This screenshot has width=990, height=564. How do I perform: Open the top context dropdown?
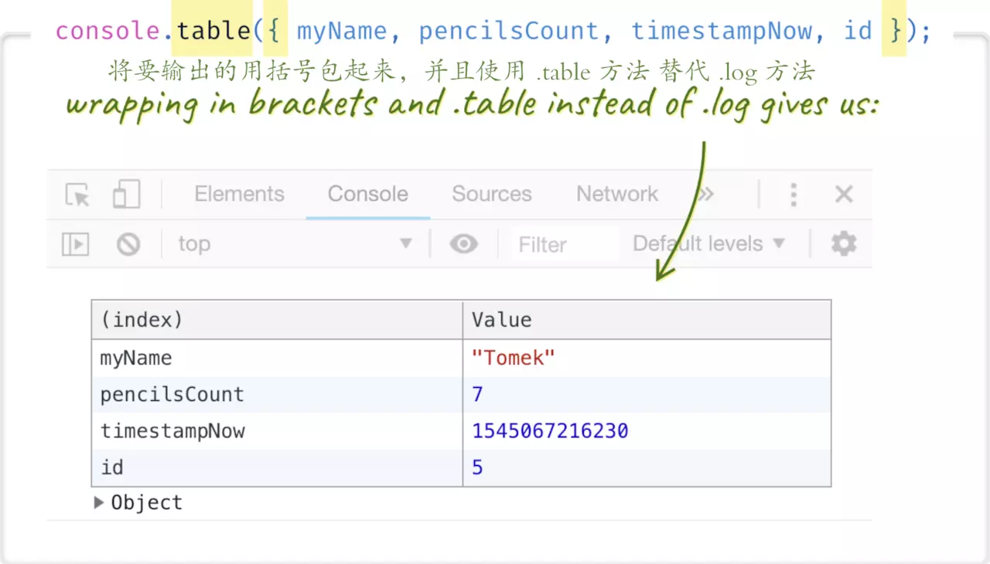coord(294,244)
